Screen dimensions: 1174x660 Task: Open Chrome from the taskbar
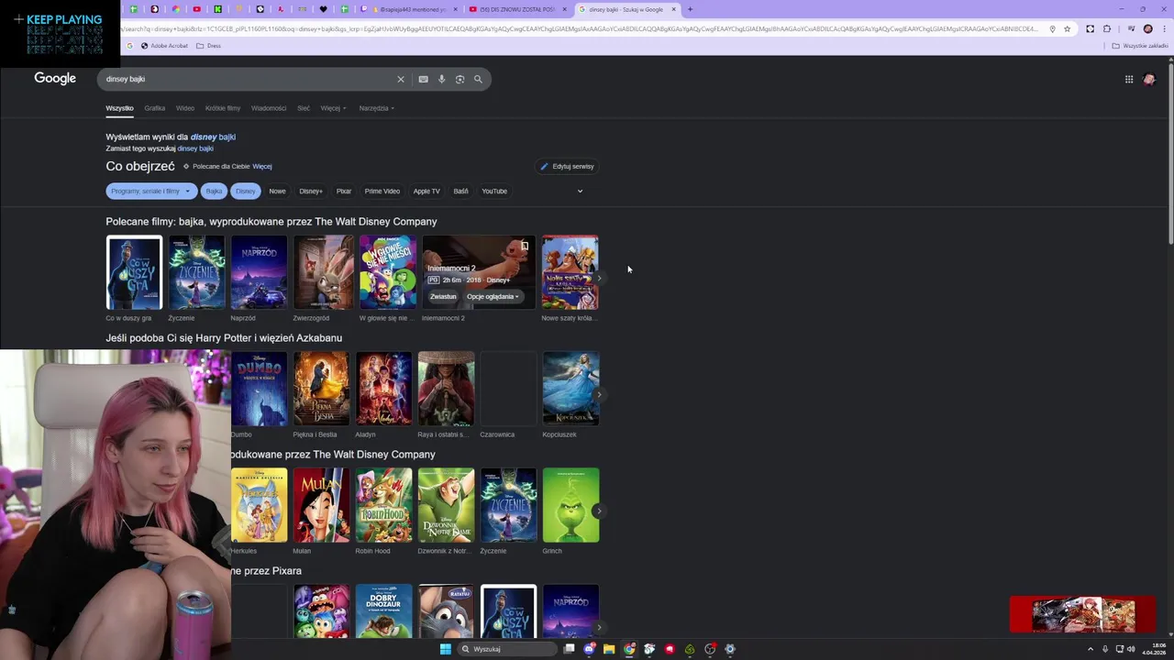click(x=629, y=649)
